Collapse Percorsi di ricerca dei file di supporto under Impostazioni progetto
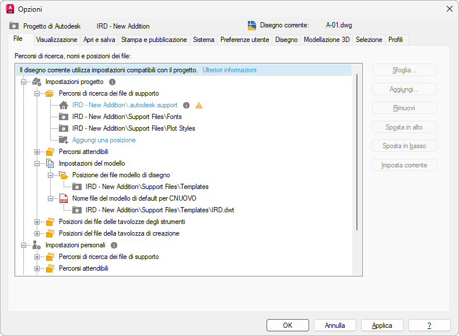This screenshot has width=459, height=336. coord(37,94)
